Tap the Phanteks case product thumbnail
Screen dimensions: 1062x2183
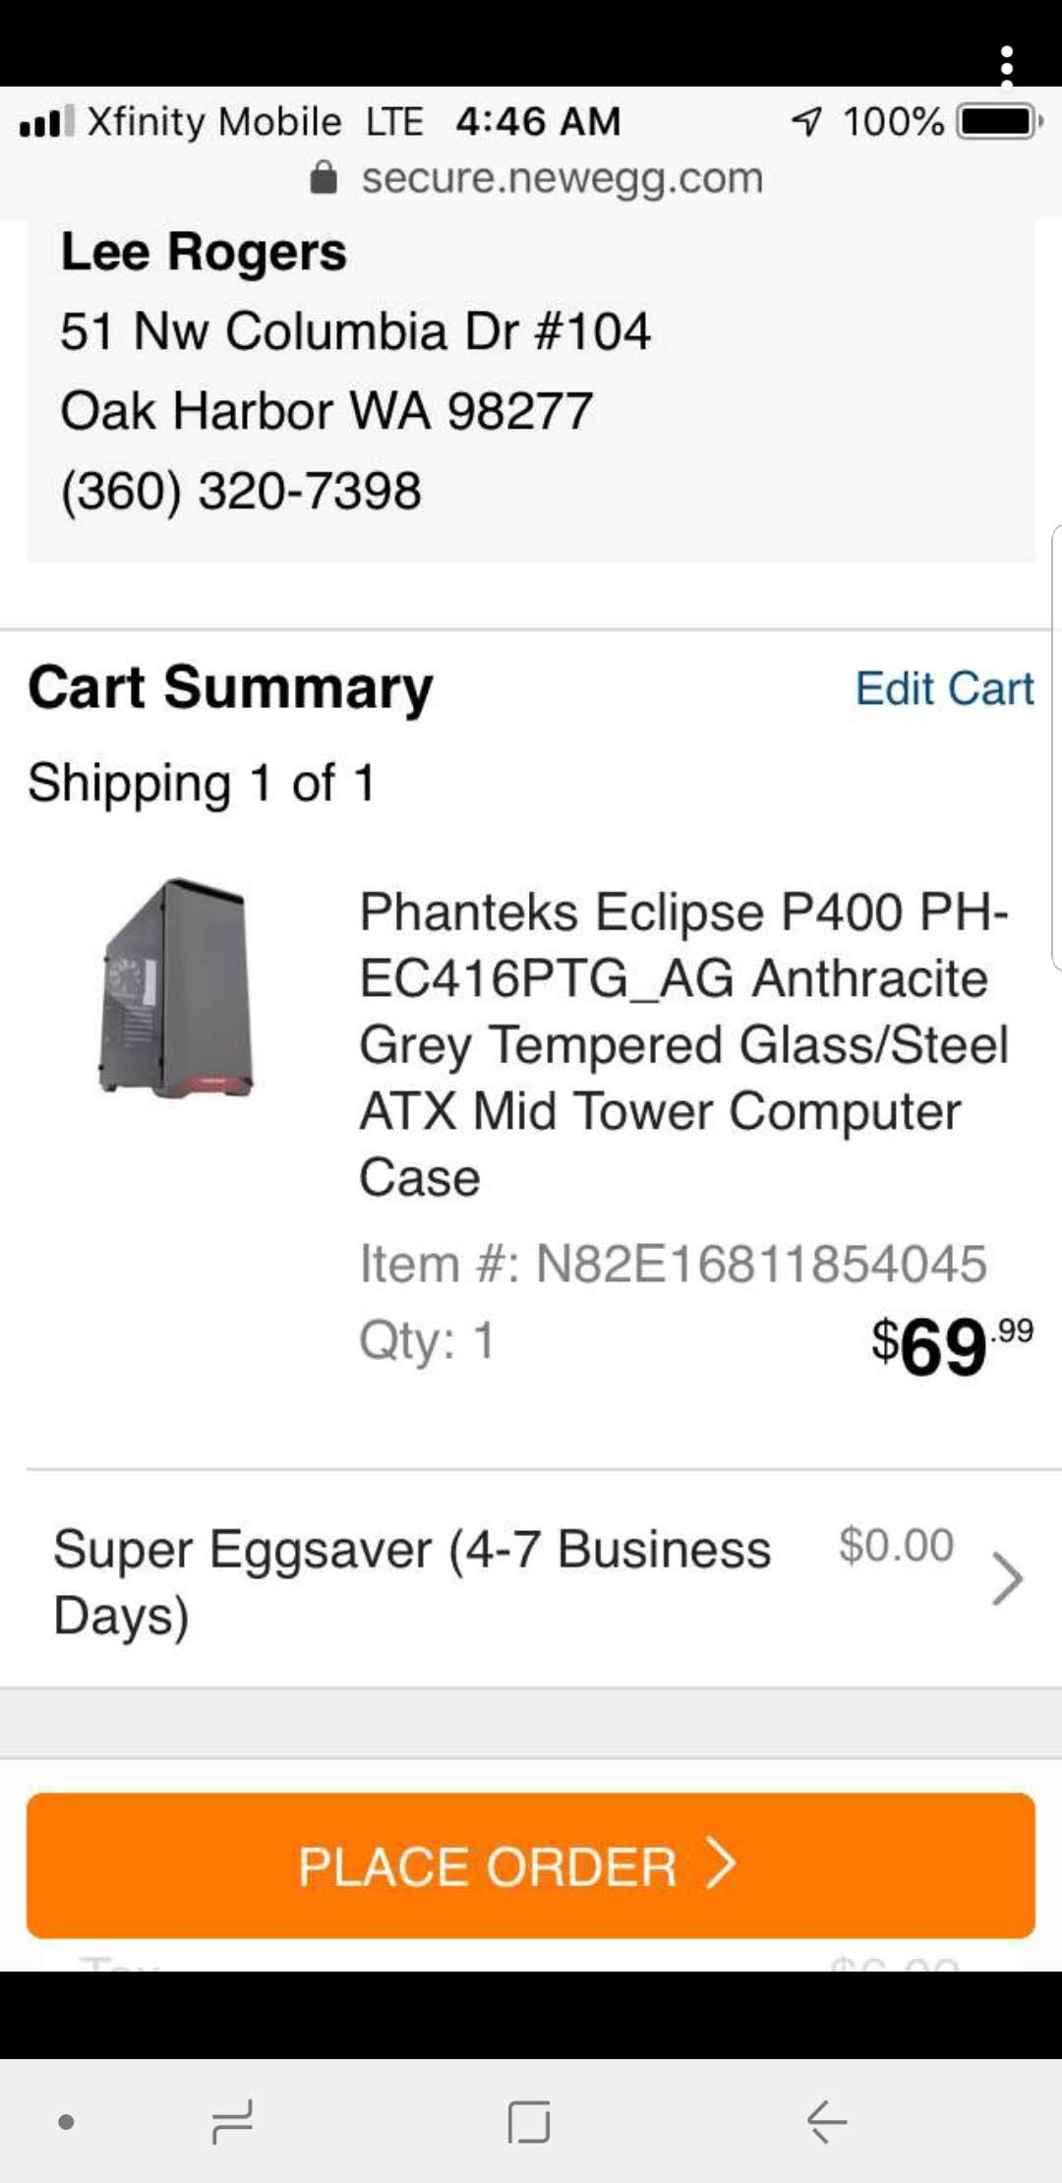pos(175,988)
